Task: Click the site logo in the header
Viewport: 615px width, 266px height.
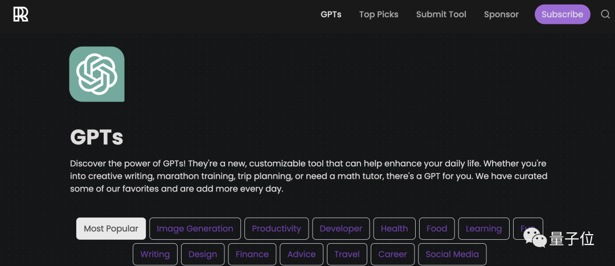Action: [21, 14]
